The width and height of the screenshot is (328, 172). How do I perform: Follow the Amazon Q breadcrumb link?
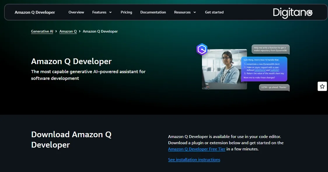click(x=68, y=31)
